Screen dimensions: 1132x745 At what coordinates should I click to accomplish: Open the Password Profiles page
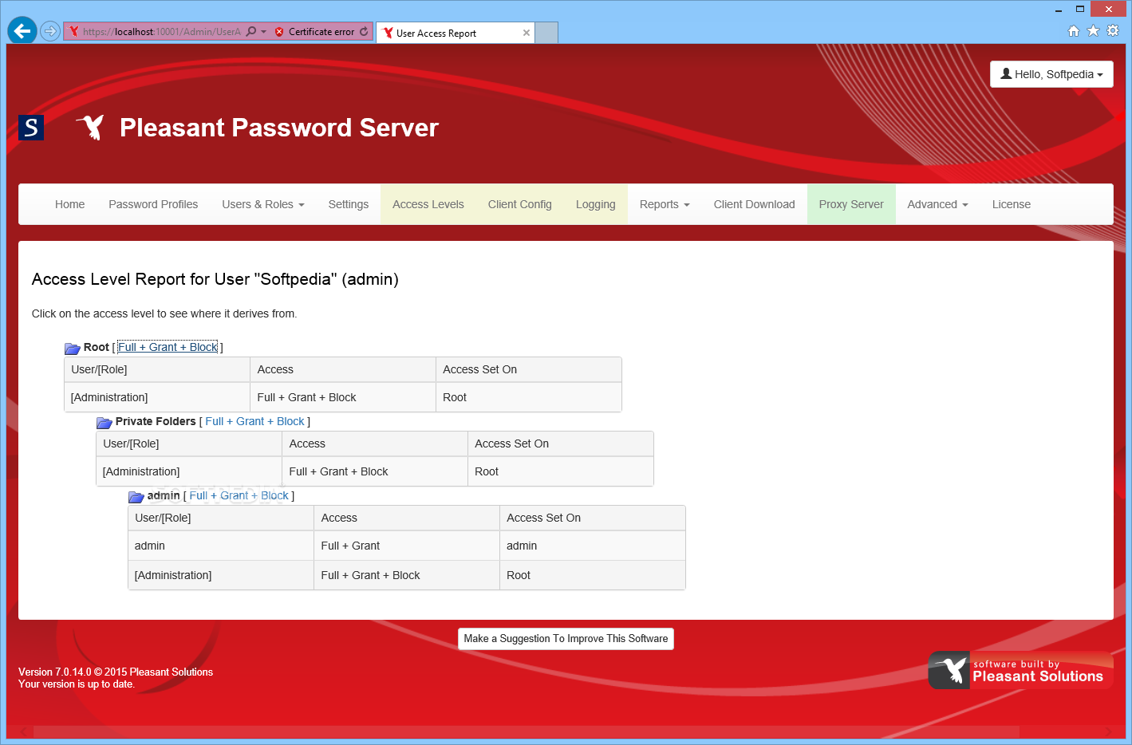tap(153, 204)
